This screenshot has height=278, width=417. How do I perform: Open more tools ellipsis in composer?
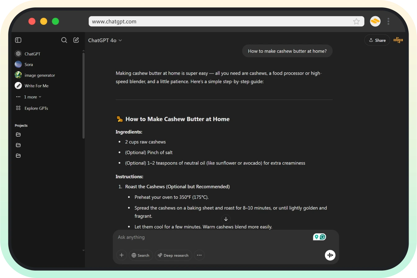tap(199, 255)
